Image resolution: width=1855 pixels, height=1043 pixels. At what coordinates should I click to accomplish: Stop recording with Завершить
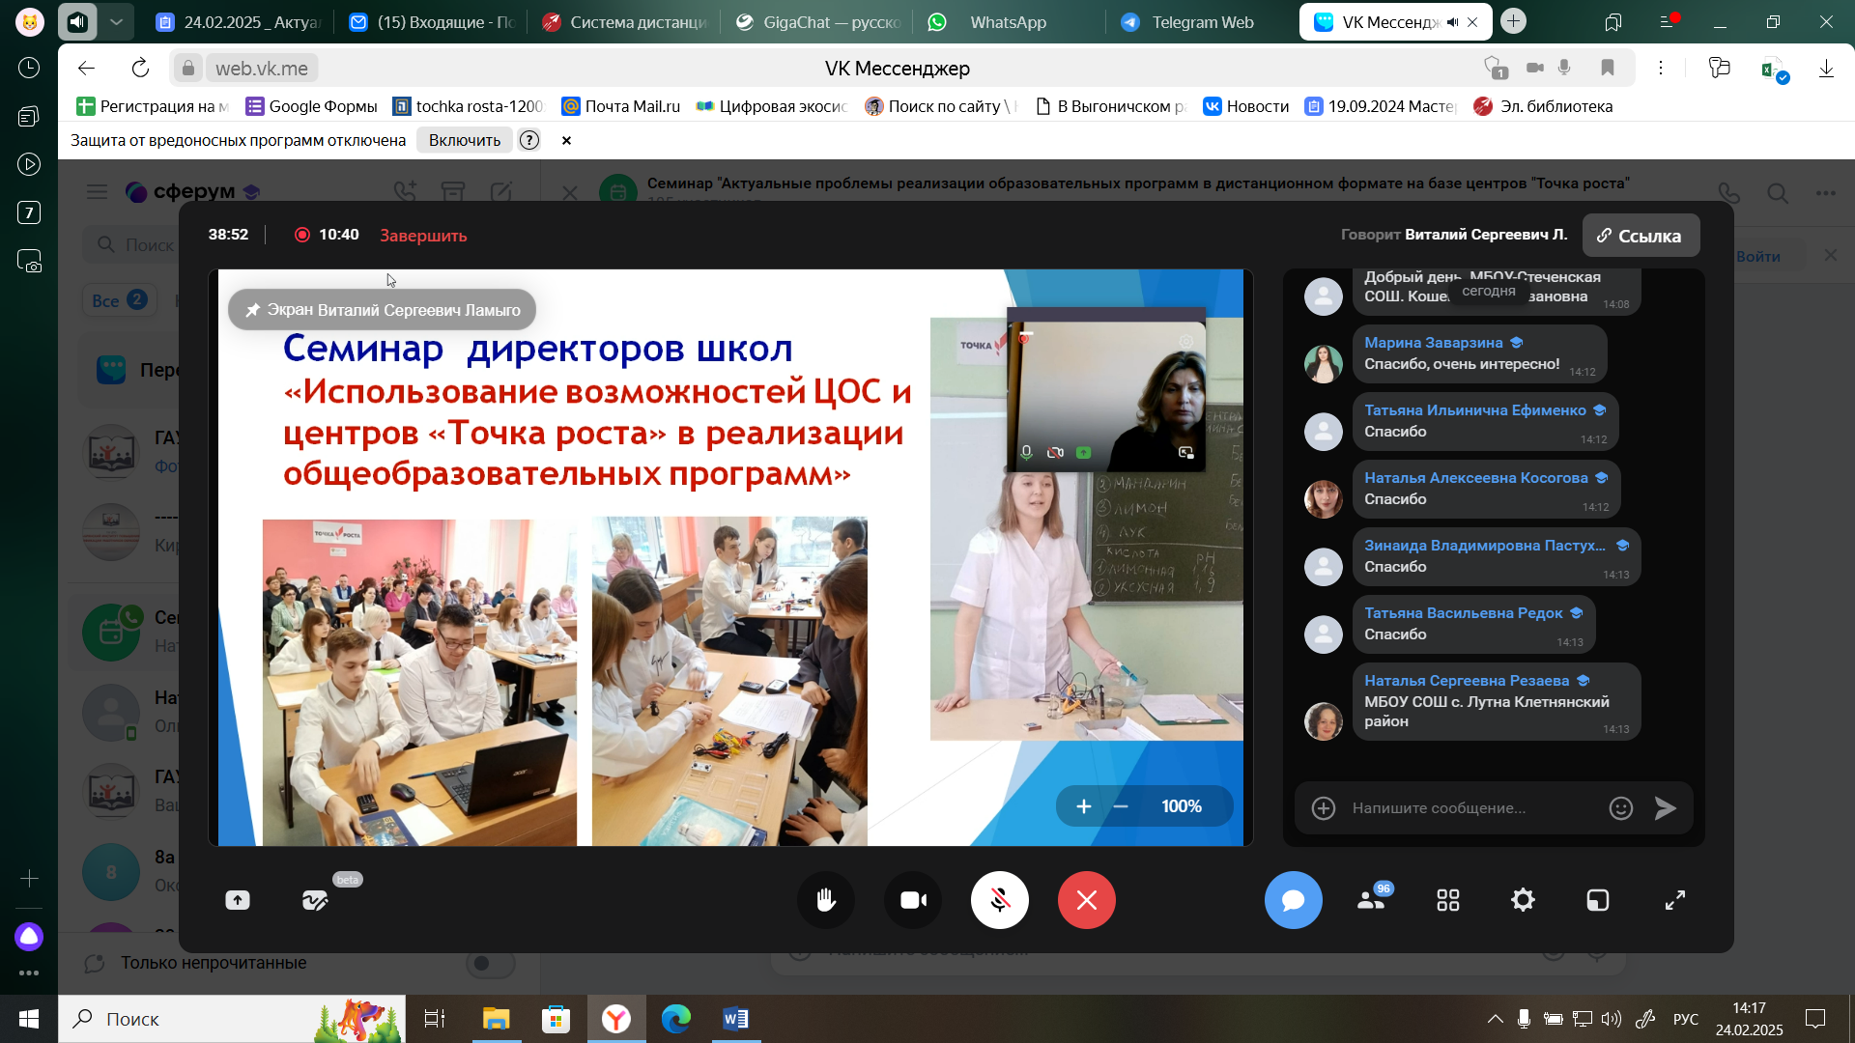(x=423, y=236)
